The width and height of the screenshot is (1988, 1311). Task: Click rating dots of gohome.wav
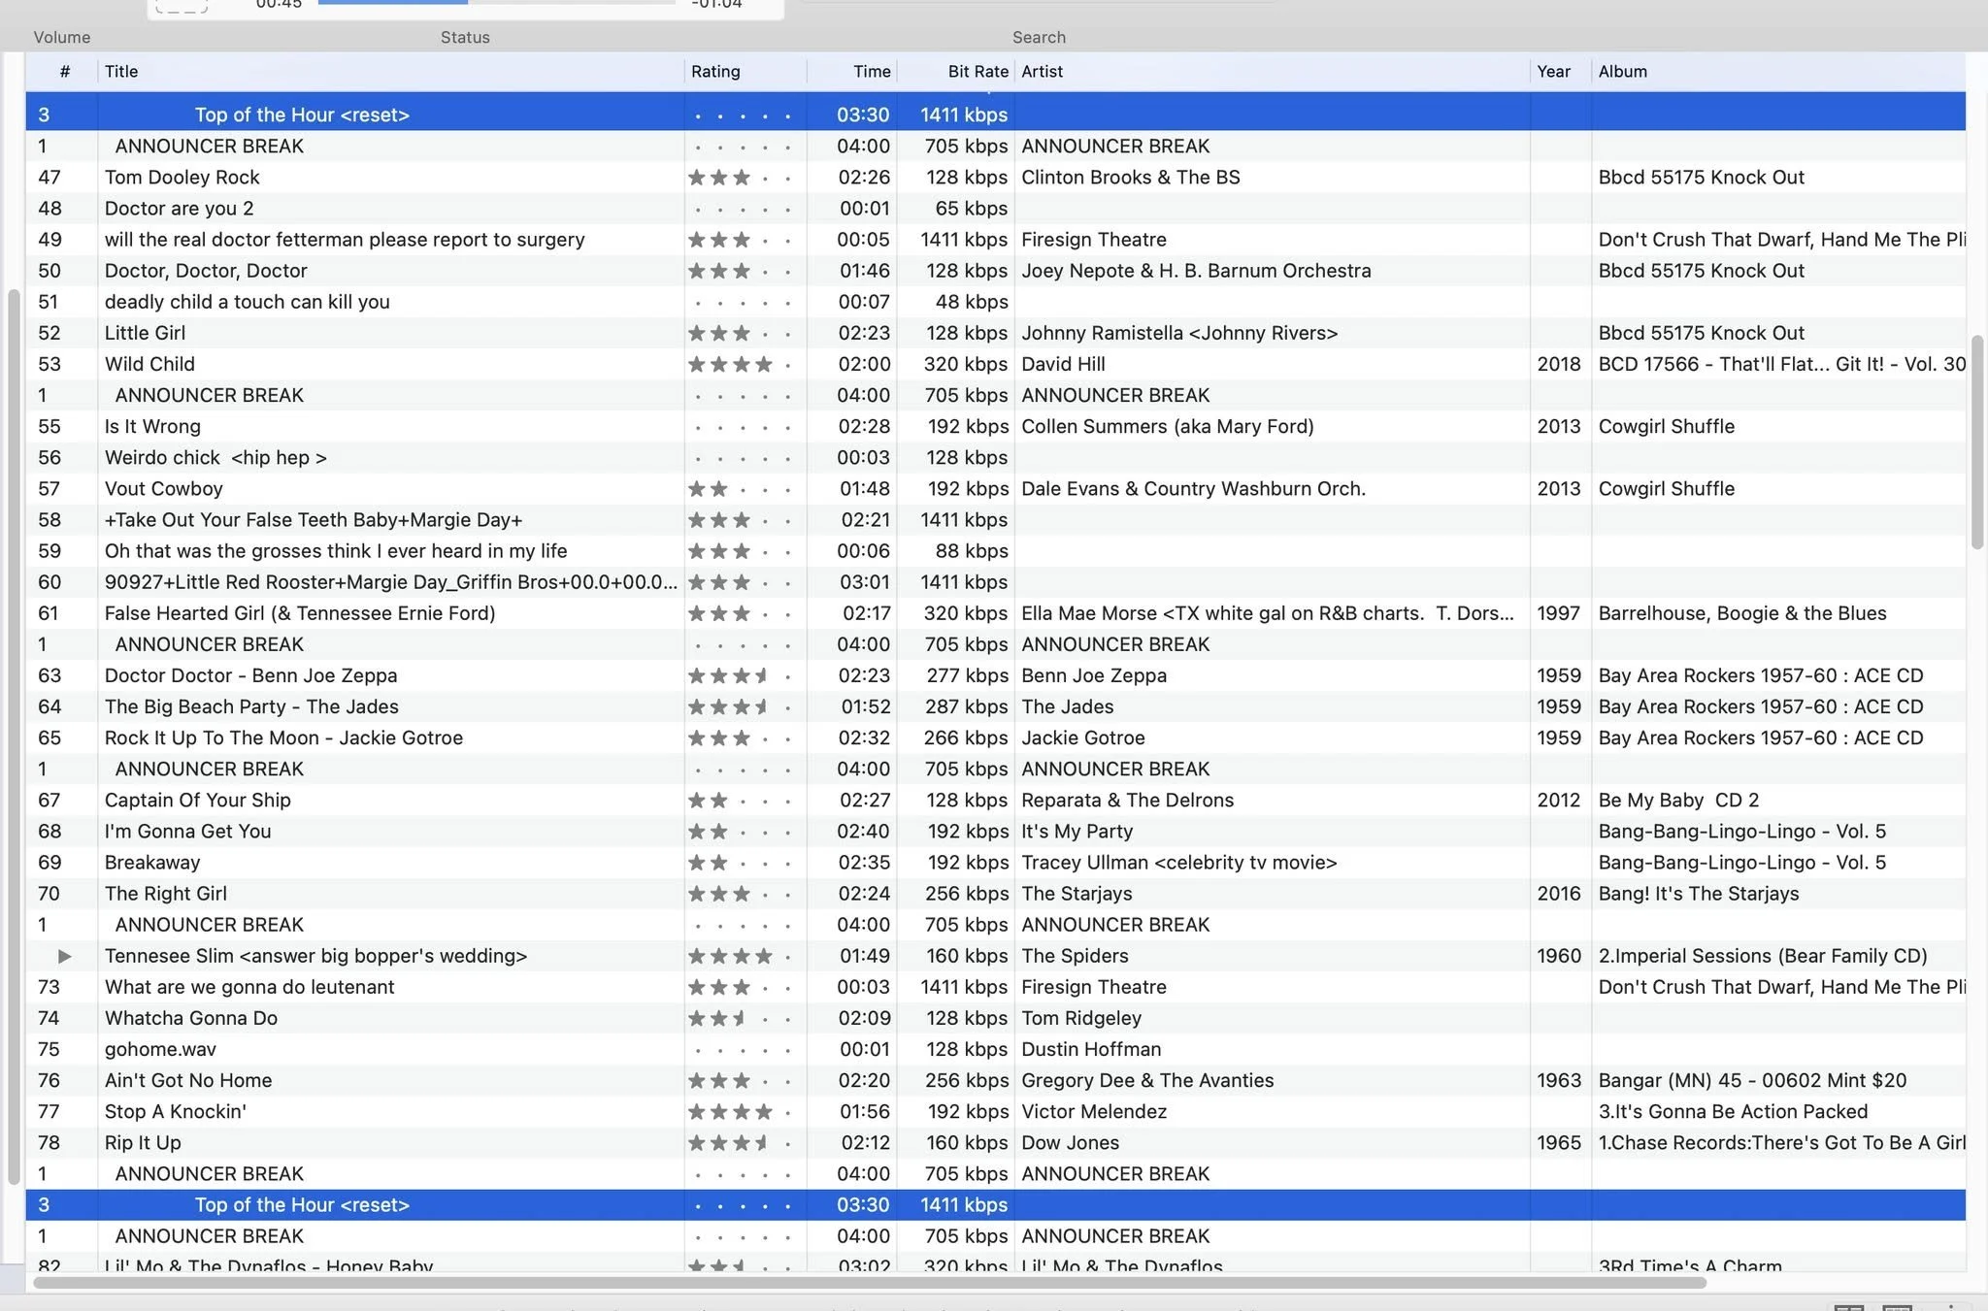[742, 1050]
